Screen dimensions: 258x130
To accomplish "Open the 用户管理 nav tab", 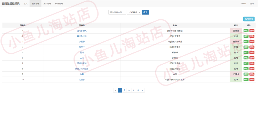I will coord(47,4).
